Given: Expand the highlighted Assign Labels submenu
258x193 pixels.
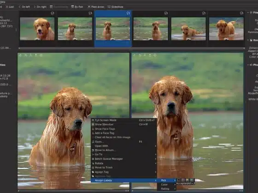Looking at the screenshot, I should (x=124, y=181).
